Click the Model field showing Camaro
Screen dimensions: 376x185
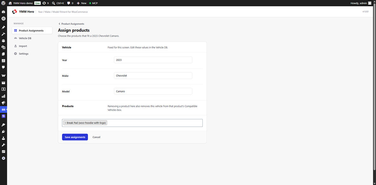tap(153, 91)
